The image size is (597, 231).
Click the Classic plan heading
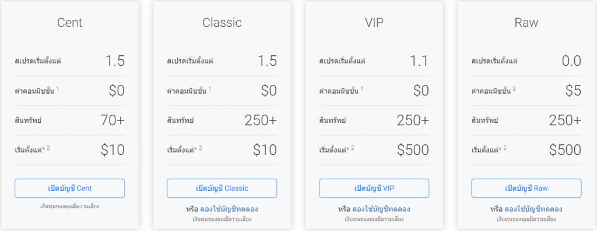pos(222,23)
